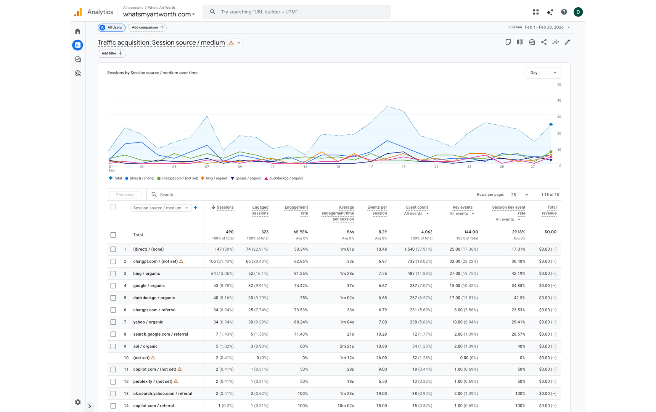Viewport: 656px width, 412px height.
Task: Share the Traffic acquisition report
Action: coord(543,42)
